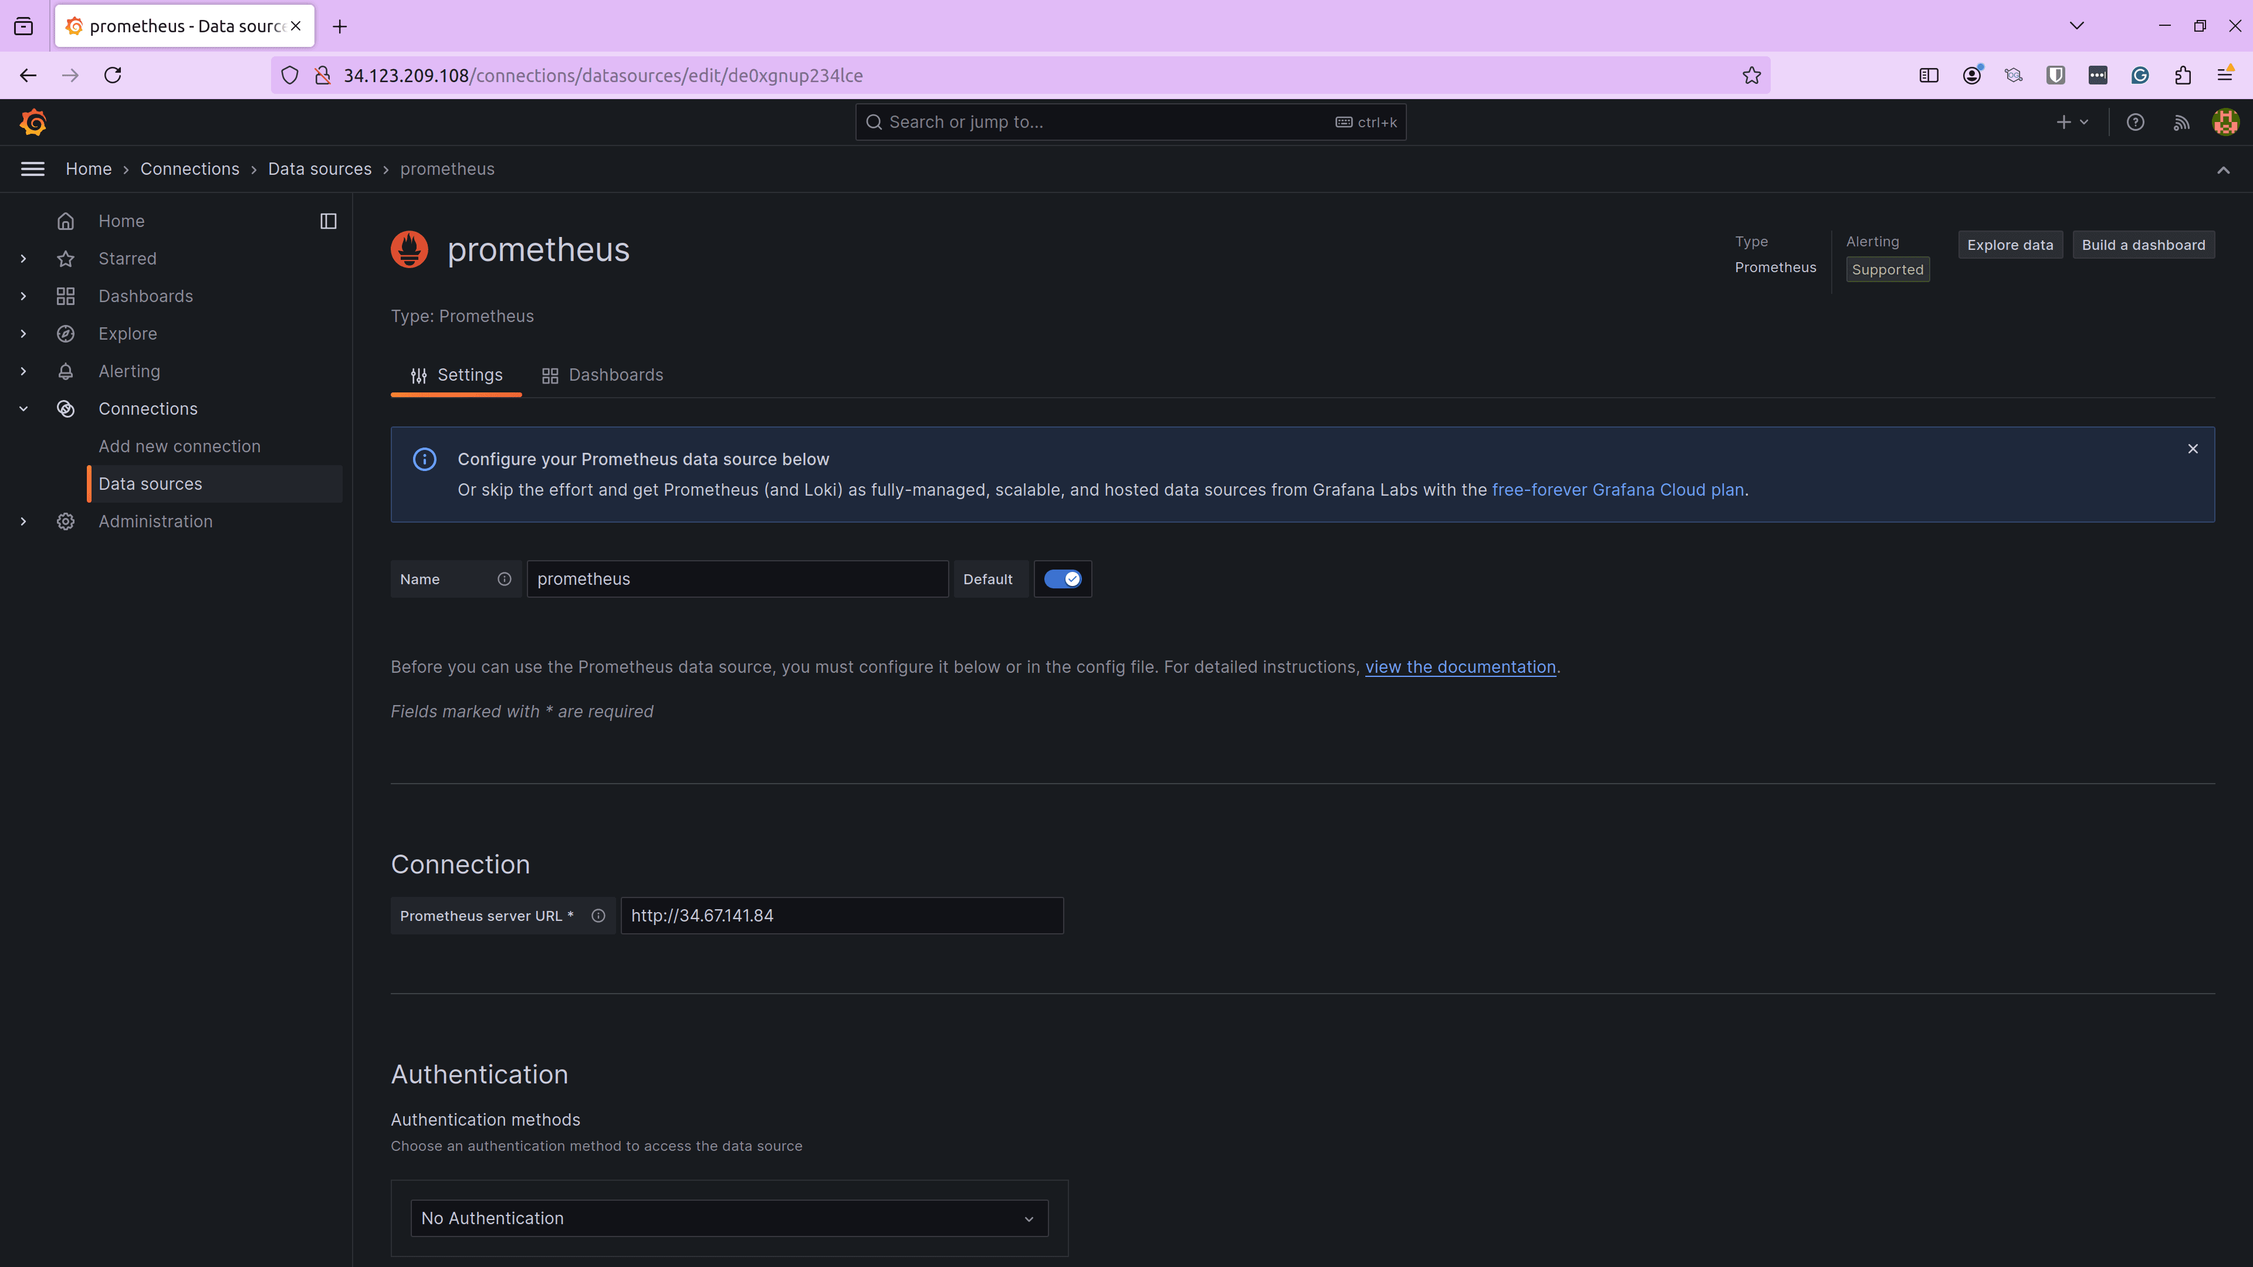2253x1267 pixels.
Task: Go back with browser back arrow
Action: point(28,75)
